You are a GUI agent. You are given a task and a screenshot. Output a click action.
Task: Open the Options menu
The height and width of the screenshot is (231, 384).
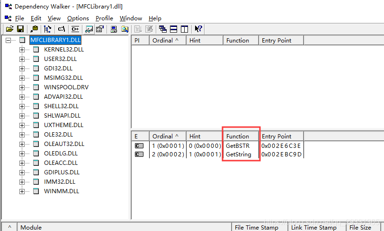[x=78, y=18]
